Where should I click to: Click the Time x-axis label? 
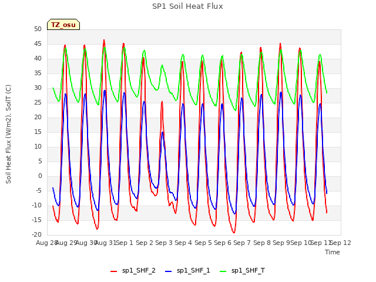(x=333, y=252)
